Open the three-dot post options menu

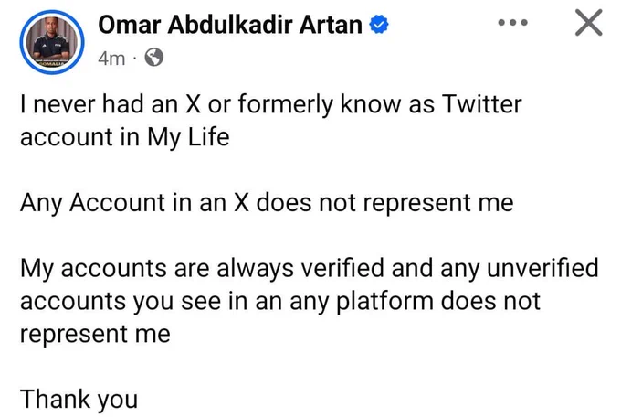(513, 23)
